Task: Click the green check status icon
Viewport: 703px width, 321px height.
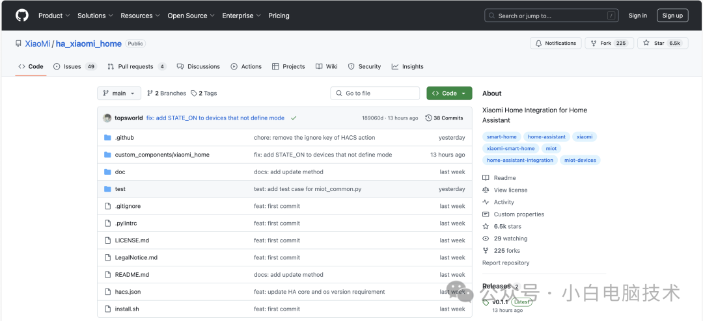Action: (294, 118)
